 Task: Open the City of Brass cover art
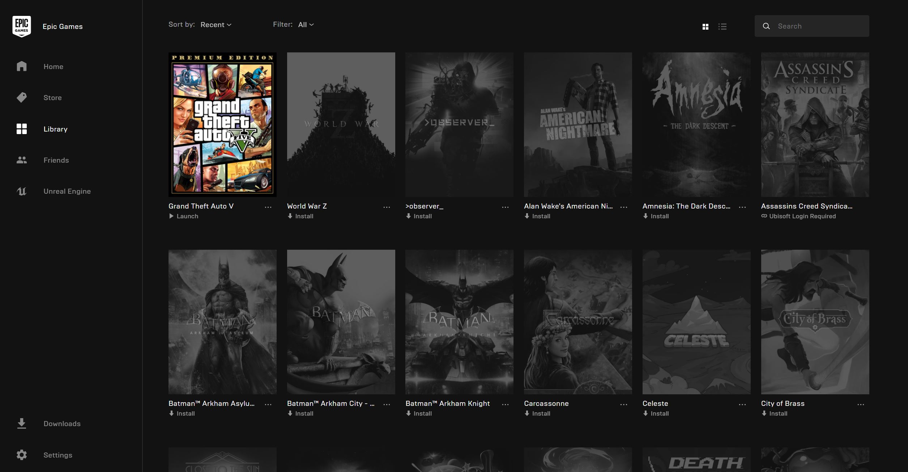click(815, 322)
